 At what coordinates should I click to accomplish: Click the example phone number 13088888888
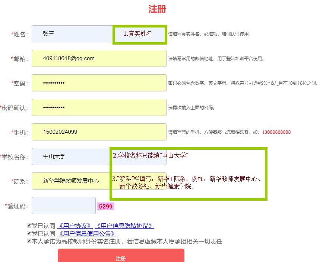click(276, 132)
